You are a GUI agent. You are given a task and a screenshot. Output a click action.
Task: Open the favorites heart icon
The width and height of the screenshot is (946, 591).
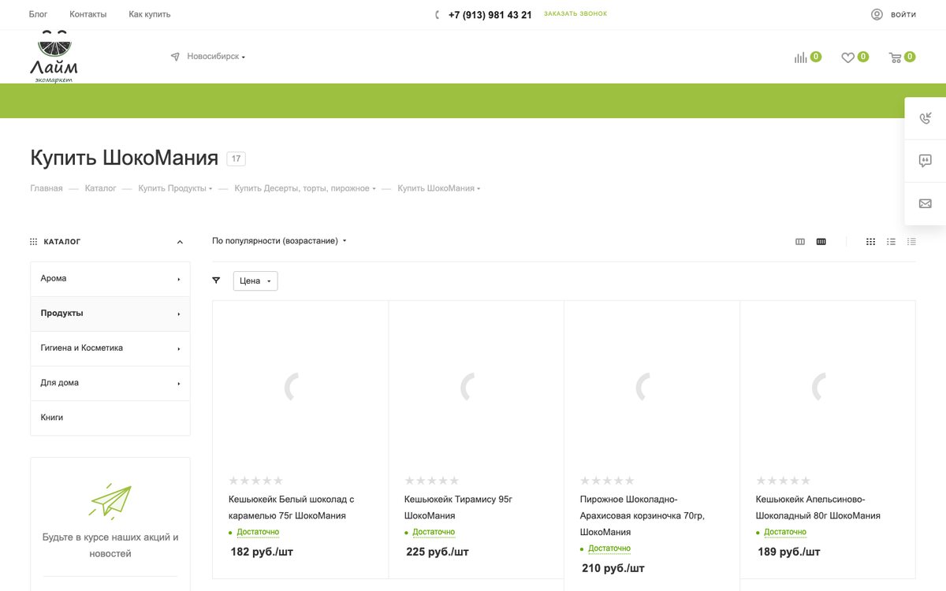847,58
